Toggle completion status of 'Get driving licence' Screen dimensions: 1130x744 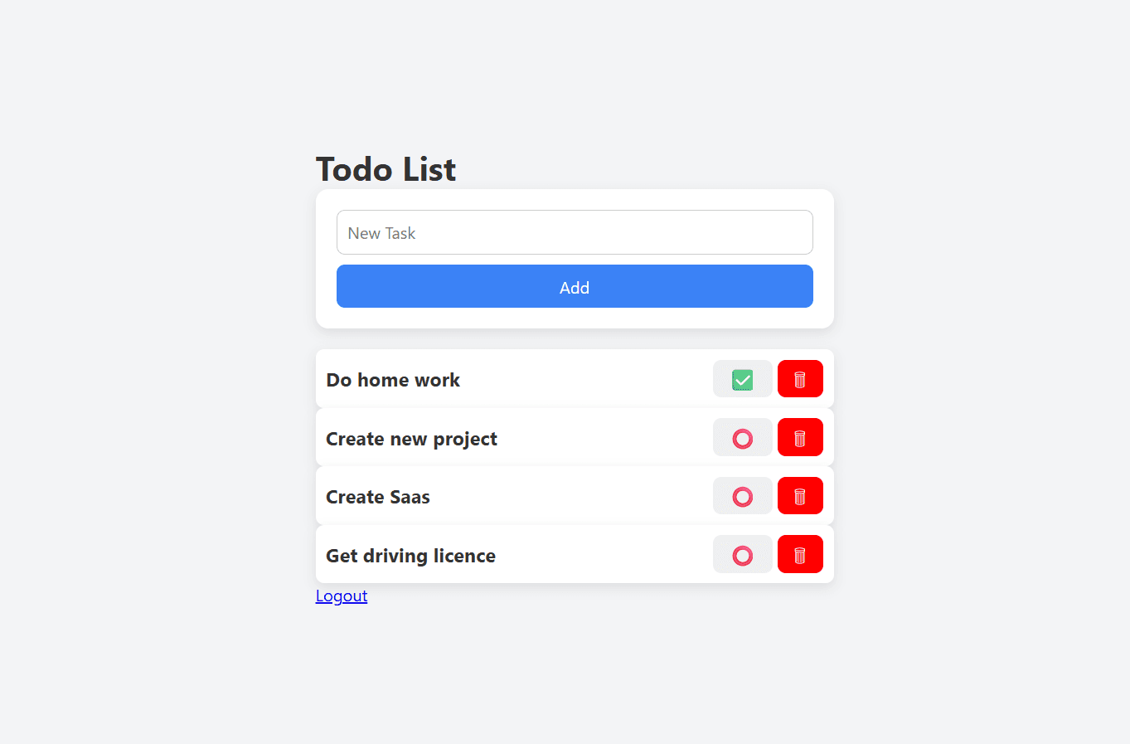[x=742, y=554]
